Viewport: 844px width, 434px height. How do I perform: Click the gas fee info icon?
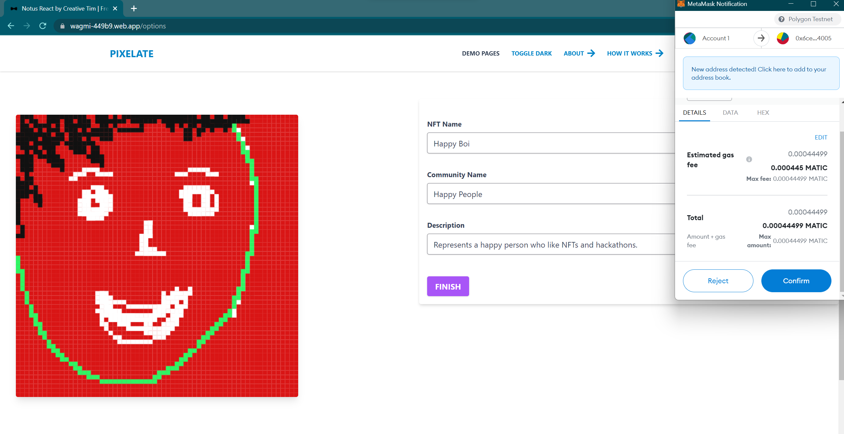749,159
